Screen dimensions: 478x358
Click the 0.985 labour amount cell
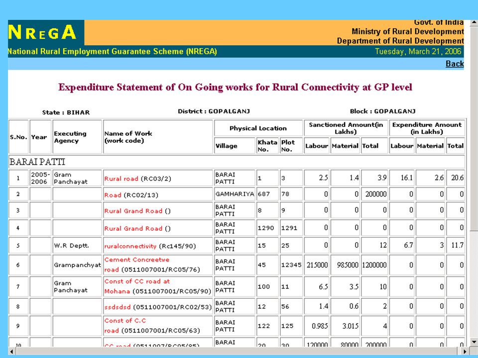[317, 326]
